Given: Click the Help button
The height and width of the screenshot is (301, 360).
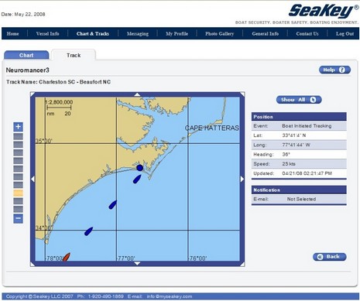Looking at the screenshot, I should pos(334,70).
